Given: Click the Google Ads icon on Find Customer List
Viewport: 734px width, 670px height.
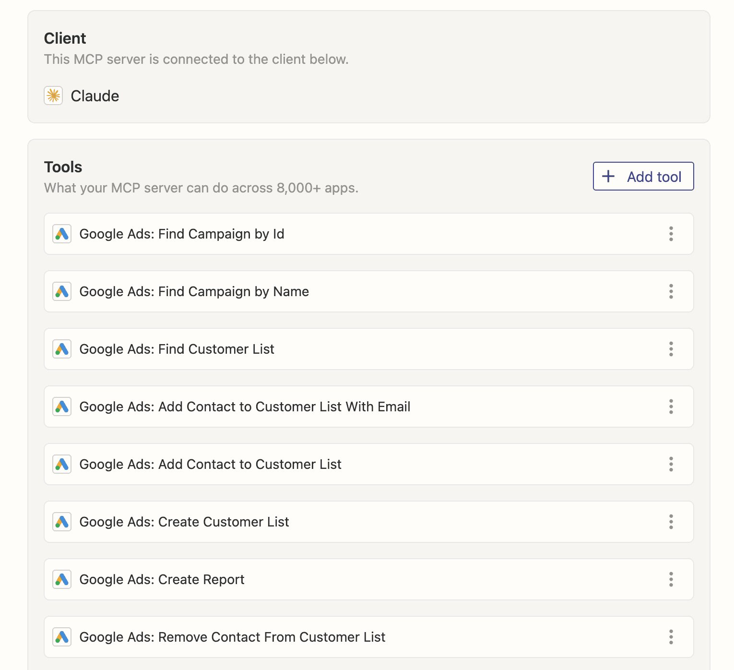Looking at the screenshot, I should pyautogui.click(x=61, y=349).
